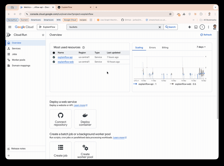Show help for Most used resources
Screen dimensions: 224x166
coord(84,47)
